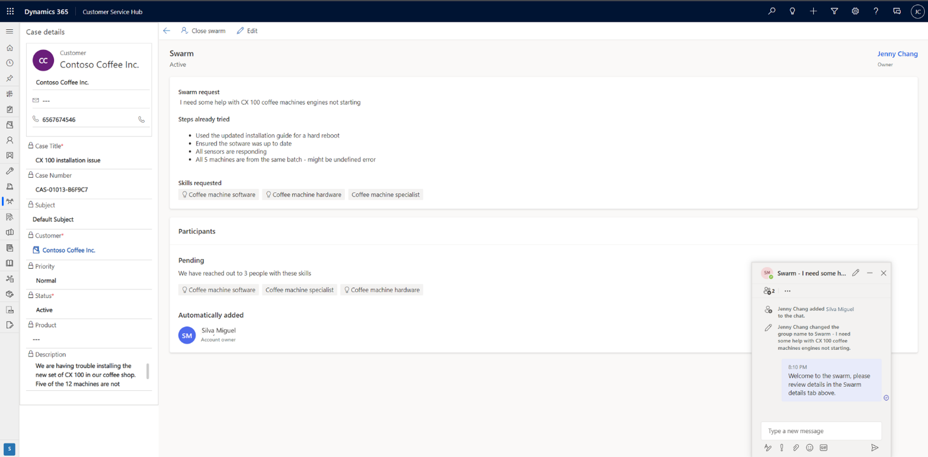Minimize the Swarm chat window
928x457 pixels.
click(870, 273)
